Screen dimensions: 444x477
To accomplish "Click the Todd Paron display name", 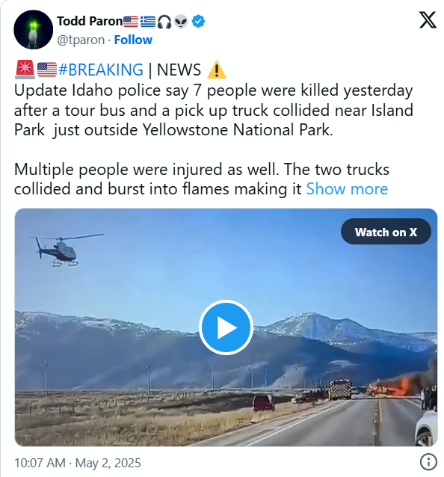I will coord(90,21).
